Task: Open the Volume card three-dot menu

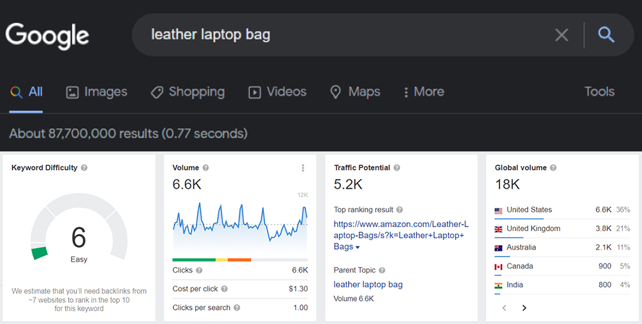Action: 303,167
